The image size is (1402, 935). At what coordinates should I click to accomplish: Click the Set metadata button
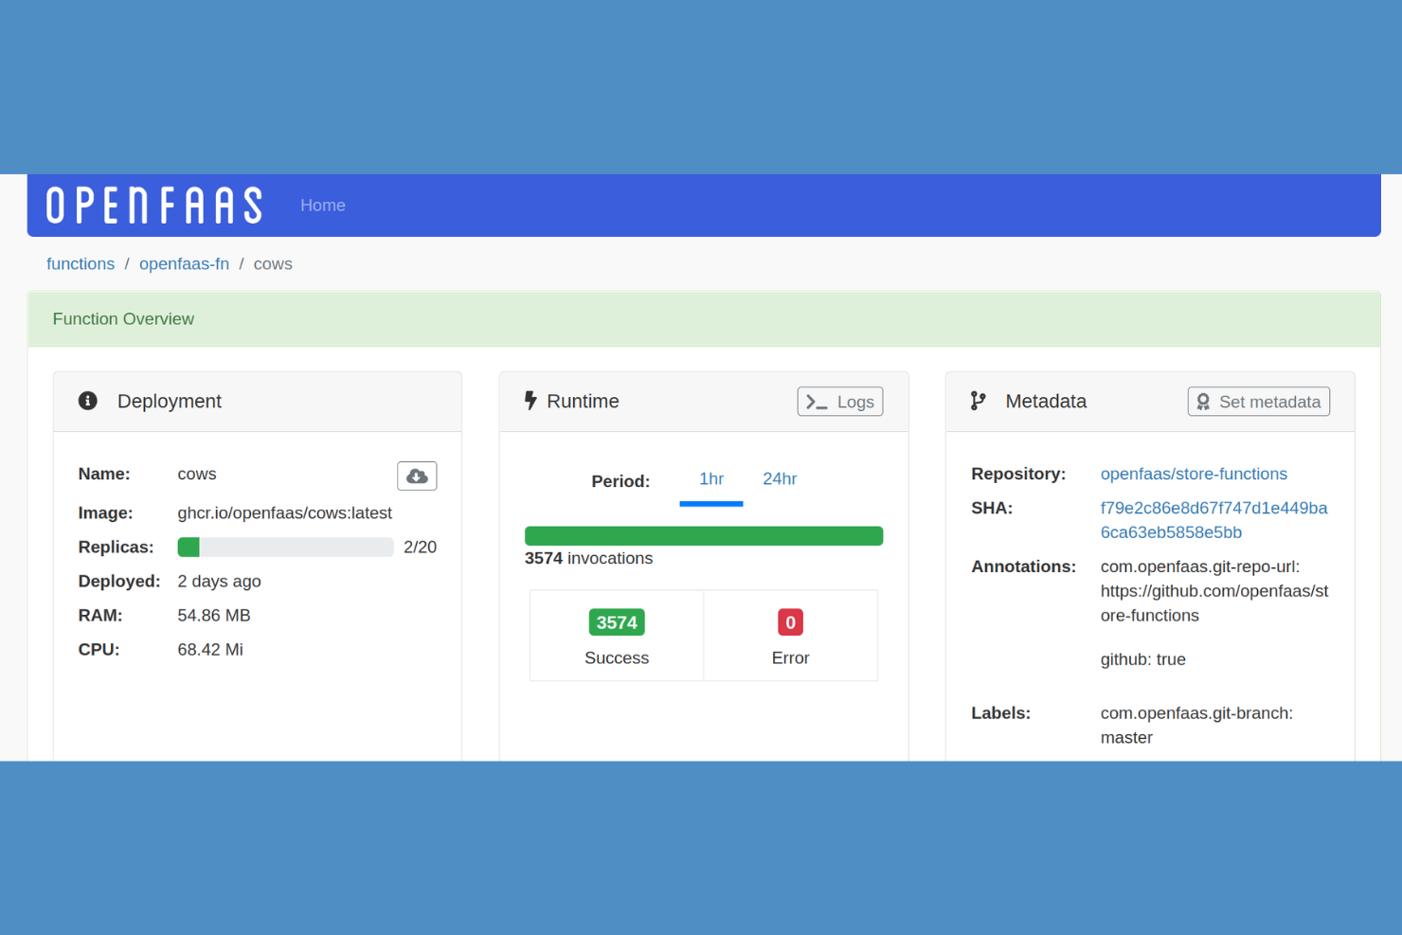(x=1258, y=402)
